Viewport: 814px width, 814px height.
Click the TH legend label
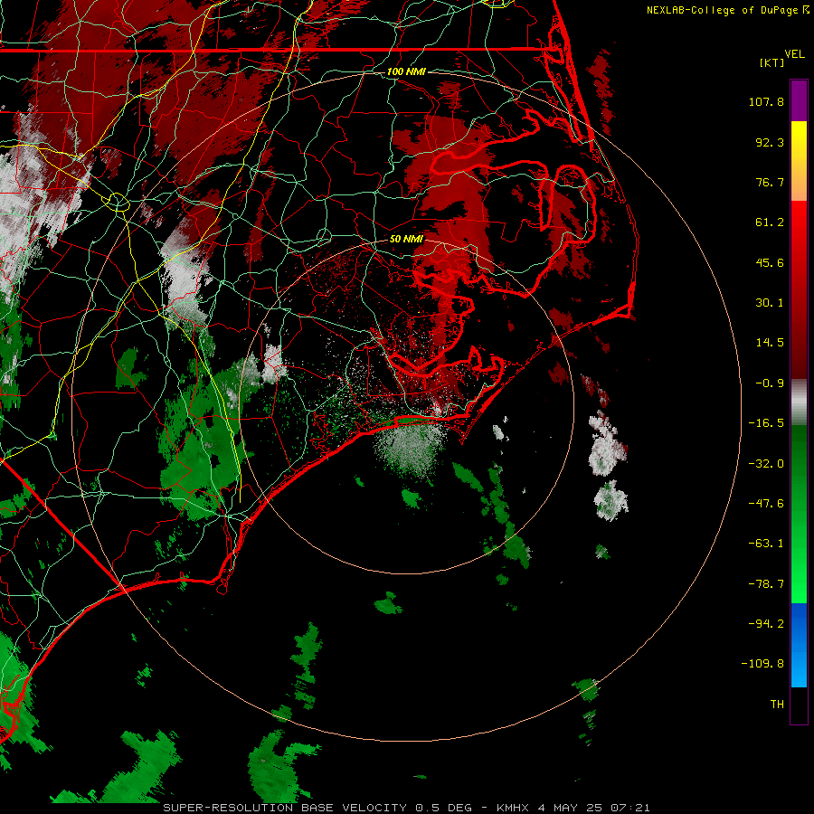(777, 705)
